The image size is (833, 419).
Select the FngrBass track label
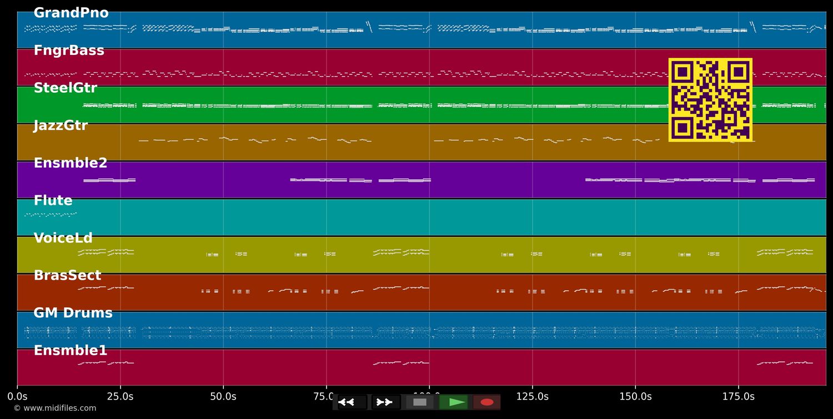point(69,51)
